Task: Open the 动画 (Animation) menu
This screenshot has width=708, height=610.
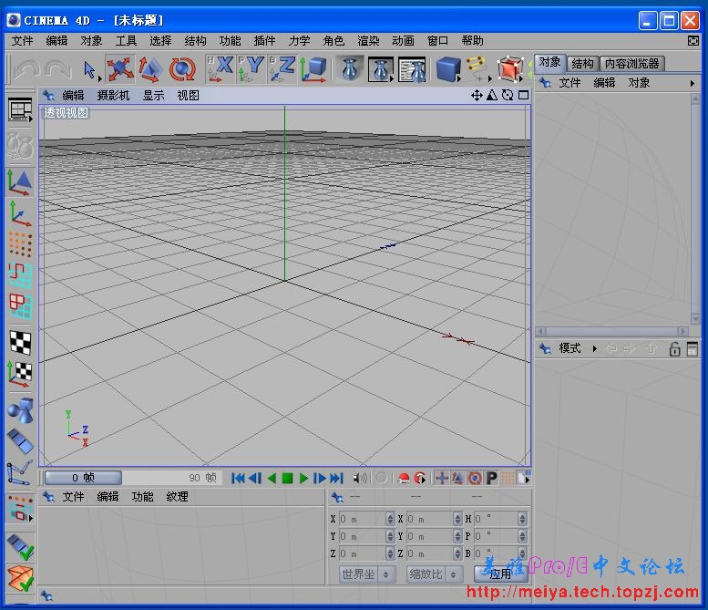Action: click(404, 41)
